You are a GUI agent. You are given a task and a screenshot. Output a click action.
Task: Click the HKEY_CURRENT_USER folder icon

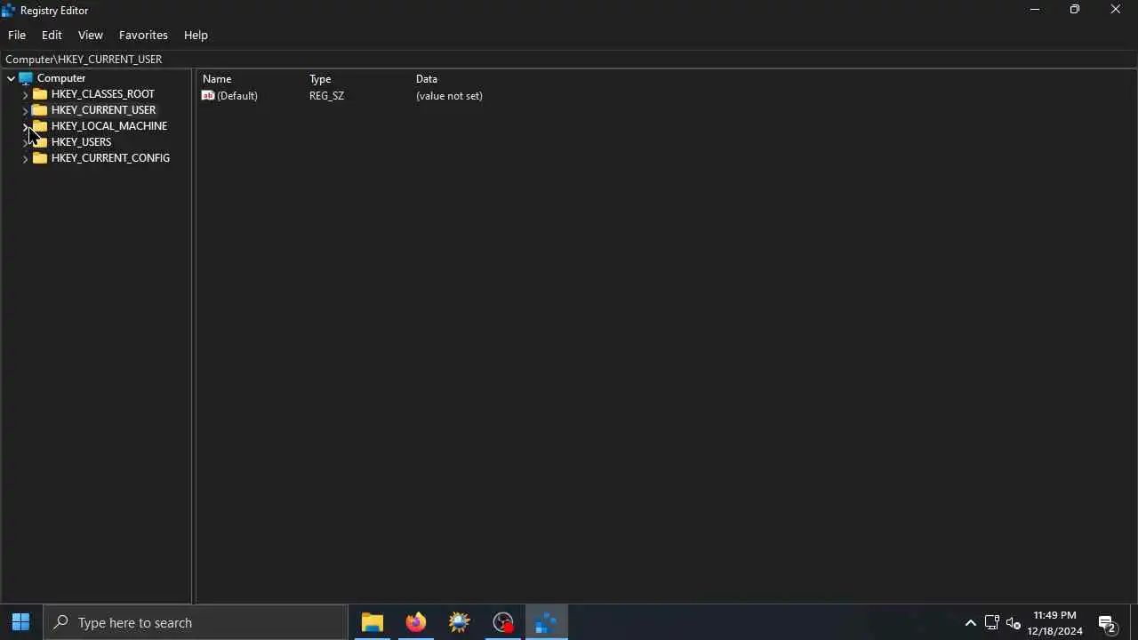(40, 110)
